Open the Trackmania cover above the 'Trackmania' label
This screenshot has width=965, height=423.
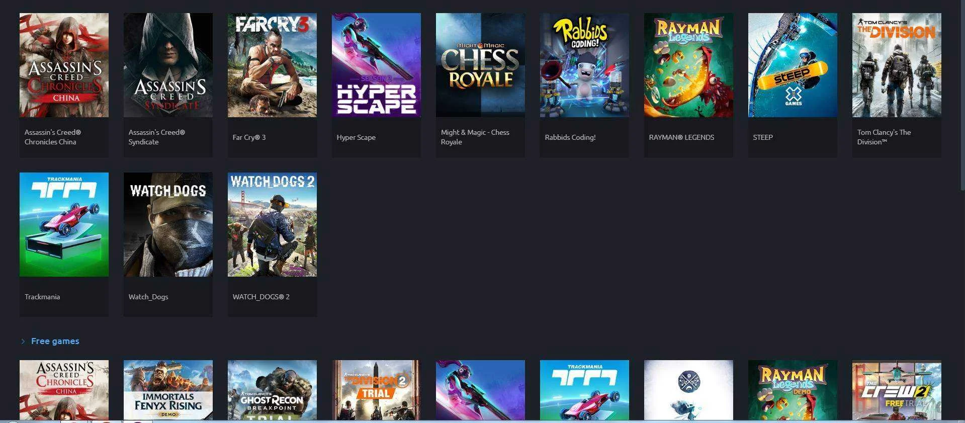coord(64,224)
